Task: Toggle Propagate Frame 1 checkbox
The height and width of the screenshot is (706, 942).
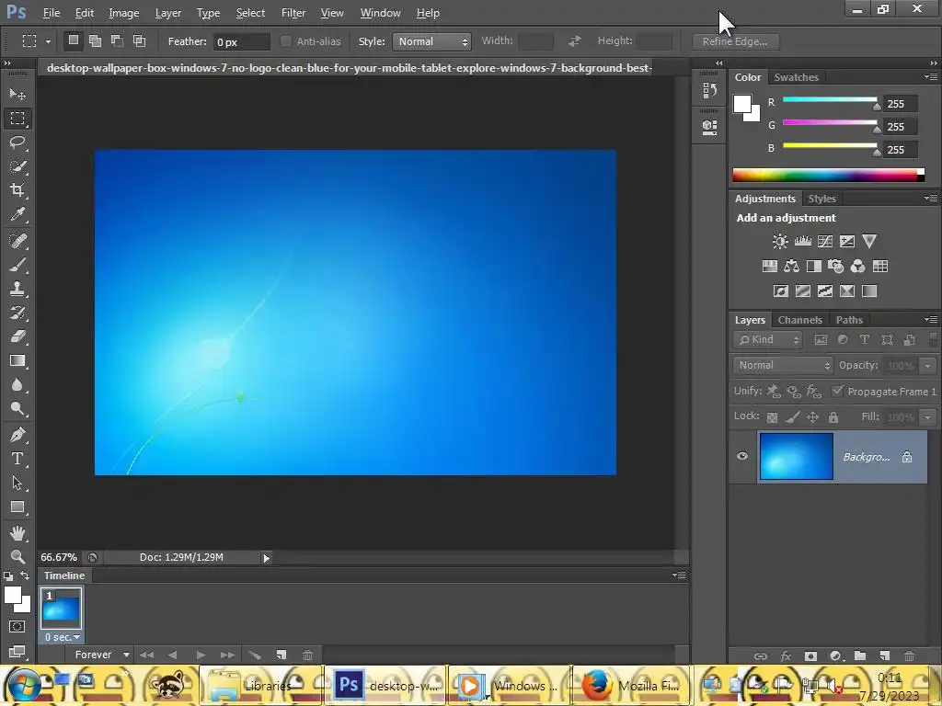Action: (837, 391)
